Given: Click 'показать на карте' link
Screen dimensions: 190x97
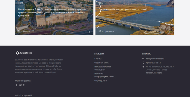Looking at the screenshot, I should tap(154, 73).
